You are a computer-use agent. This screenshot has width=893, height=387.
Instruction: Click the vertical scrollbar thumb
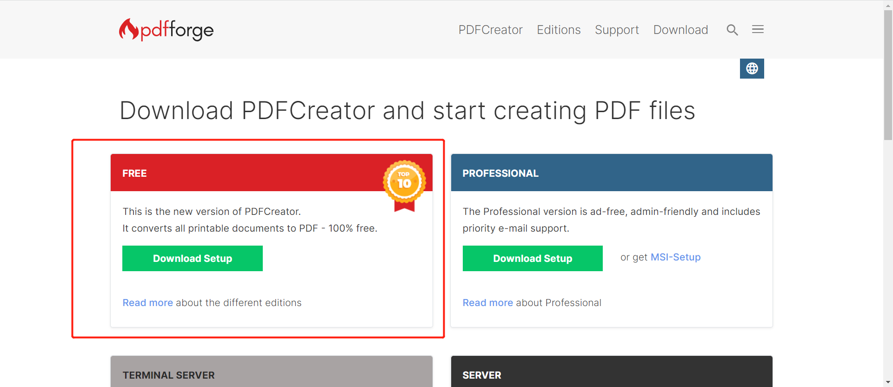[x=888, y=74]
